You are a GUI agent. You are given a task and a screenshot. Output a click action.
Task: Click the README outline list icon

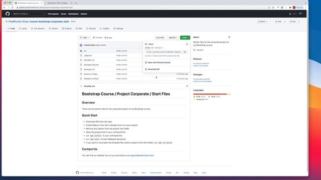81,86
